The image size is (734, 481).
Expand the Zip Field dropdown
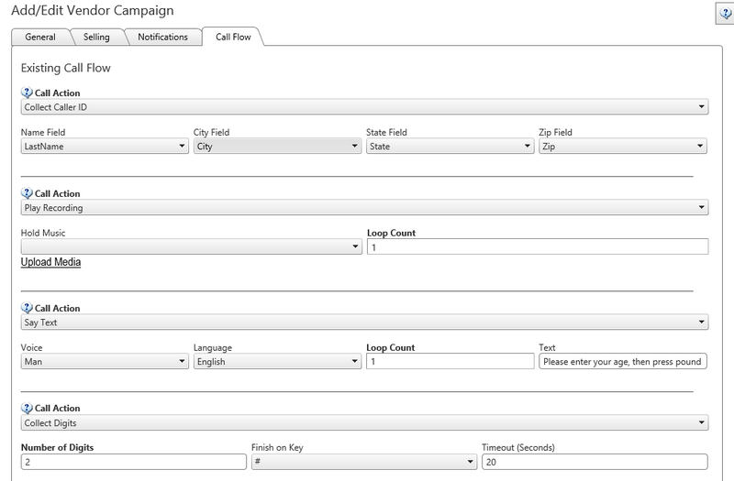click(x=623, y=147)
